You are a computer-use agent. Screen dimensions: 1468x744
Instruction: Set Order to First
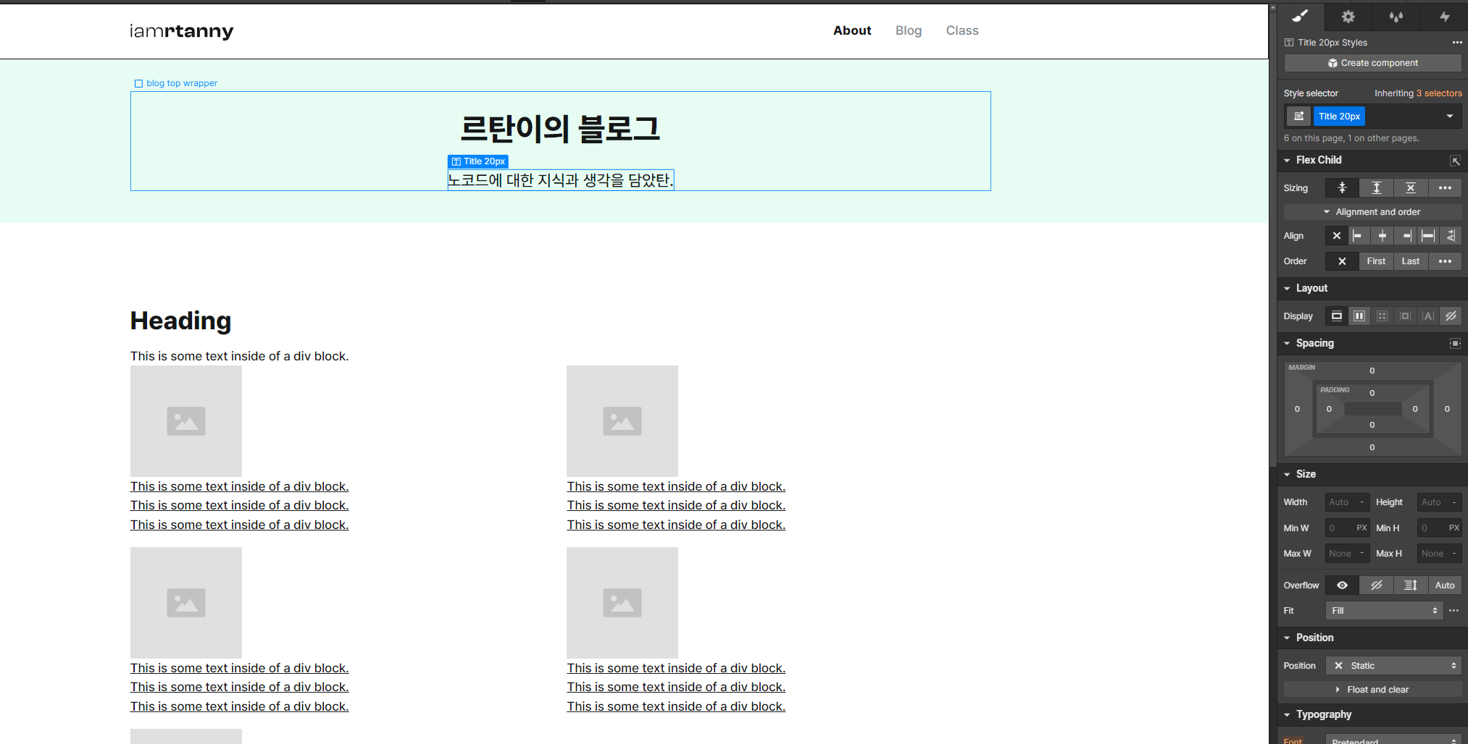(1376, 261)
